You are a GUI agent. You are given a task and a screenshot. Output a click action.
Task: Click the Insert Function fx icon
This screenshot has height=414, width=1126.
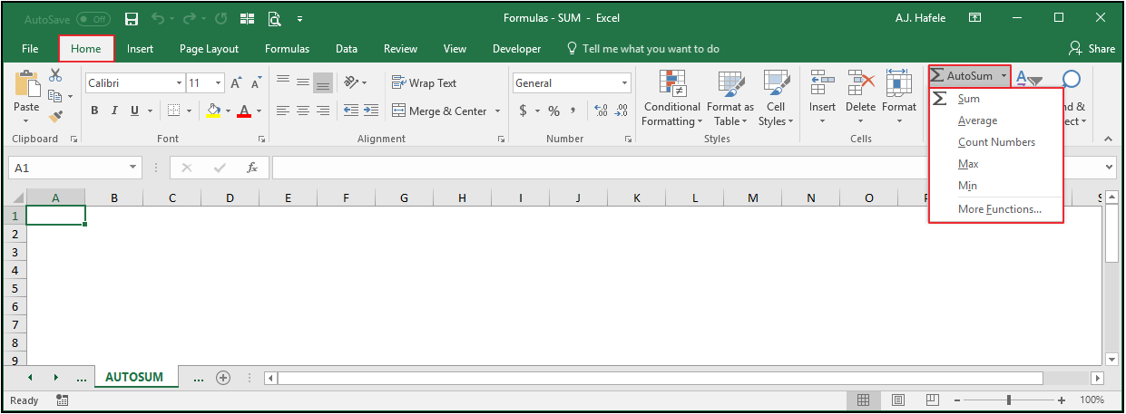pos(252,168)
